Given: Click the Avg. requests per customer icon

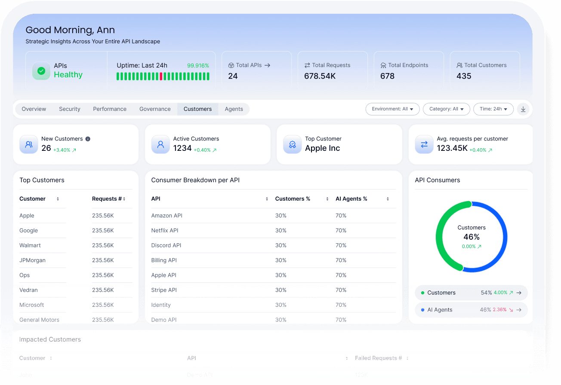Looking at the screenshot, I should pos(424,144).
